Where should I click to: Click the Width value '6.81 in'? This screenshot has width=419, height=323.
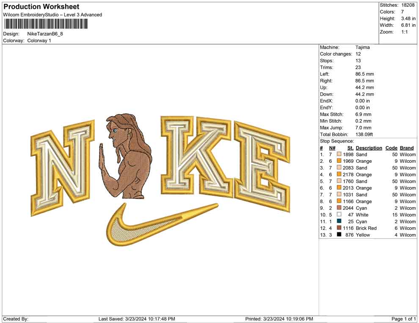tap(408, 25)
